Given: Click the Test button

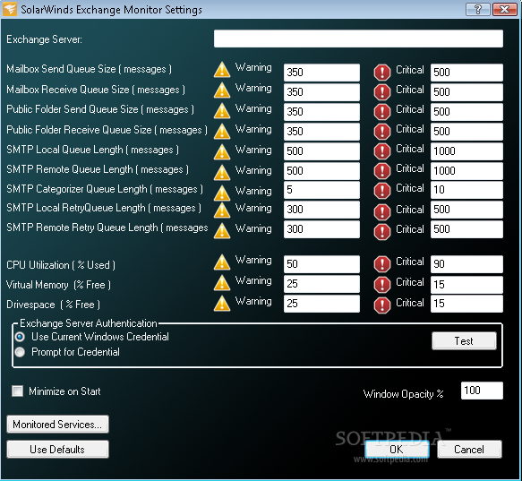Looking at the screenshot, I should (464, 340).
